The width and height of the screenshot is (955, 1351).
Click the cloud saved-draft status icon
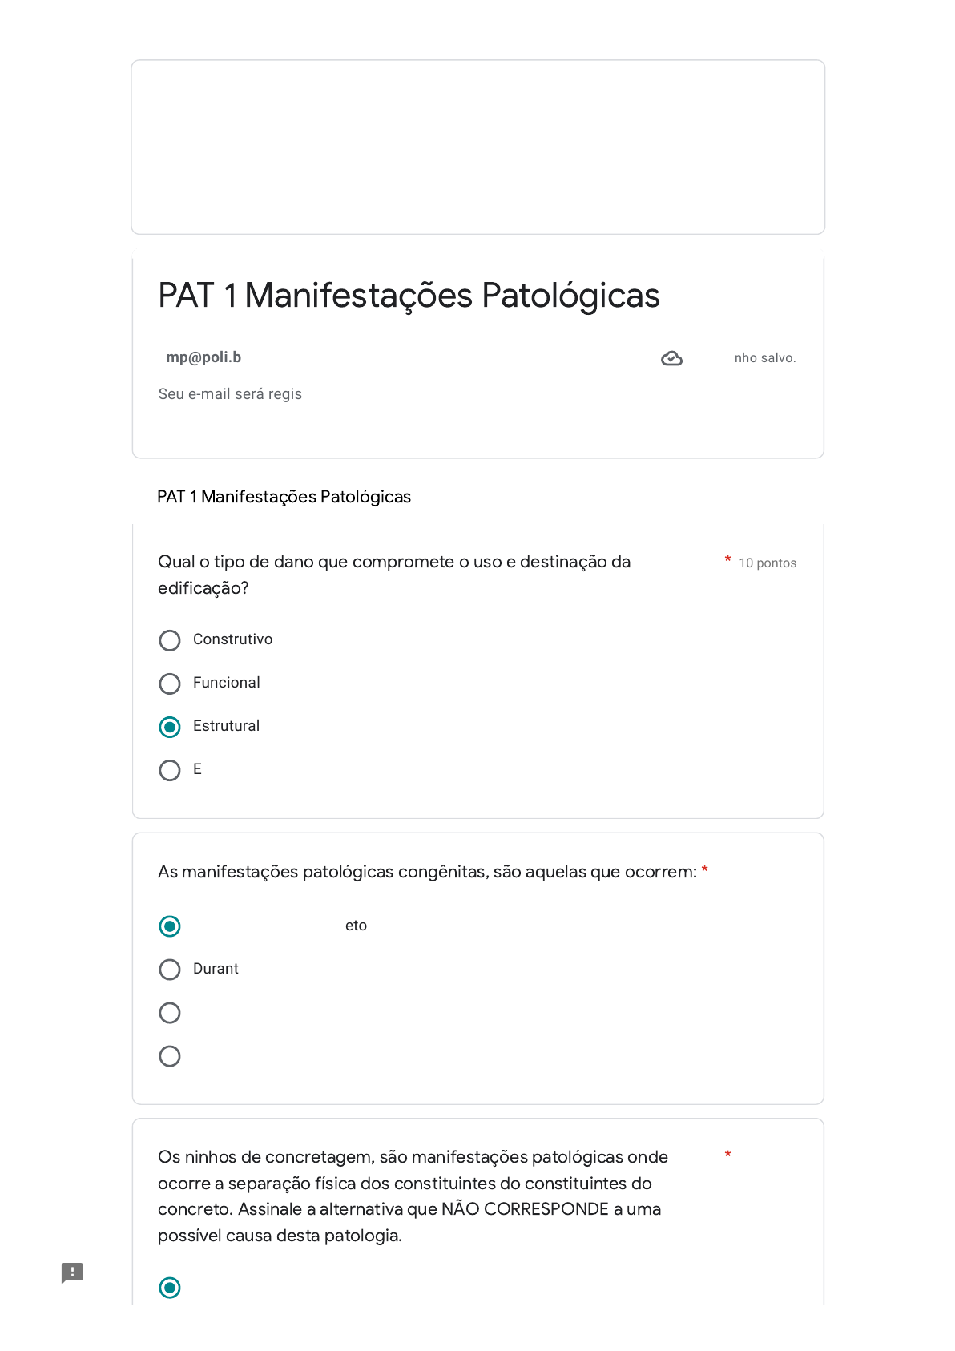pyautogui.click(x=671, y=358)
